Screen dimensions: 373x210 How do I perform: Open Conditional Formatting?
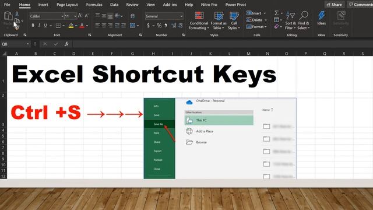(199, 20)
